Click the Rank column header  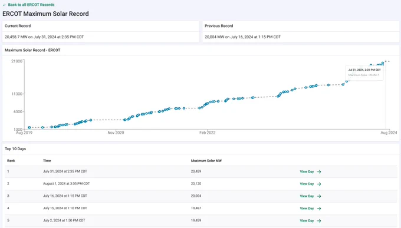pyautogui.click(x=11, y=161)
